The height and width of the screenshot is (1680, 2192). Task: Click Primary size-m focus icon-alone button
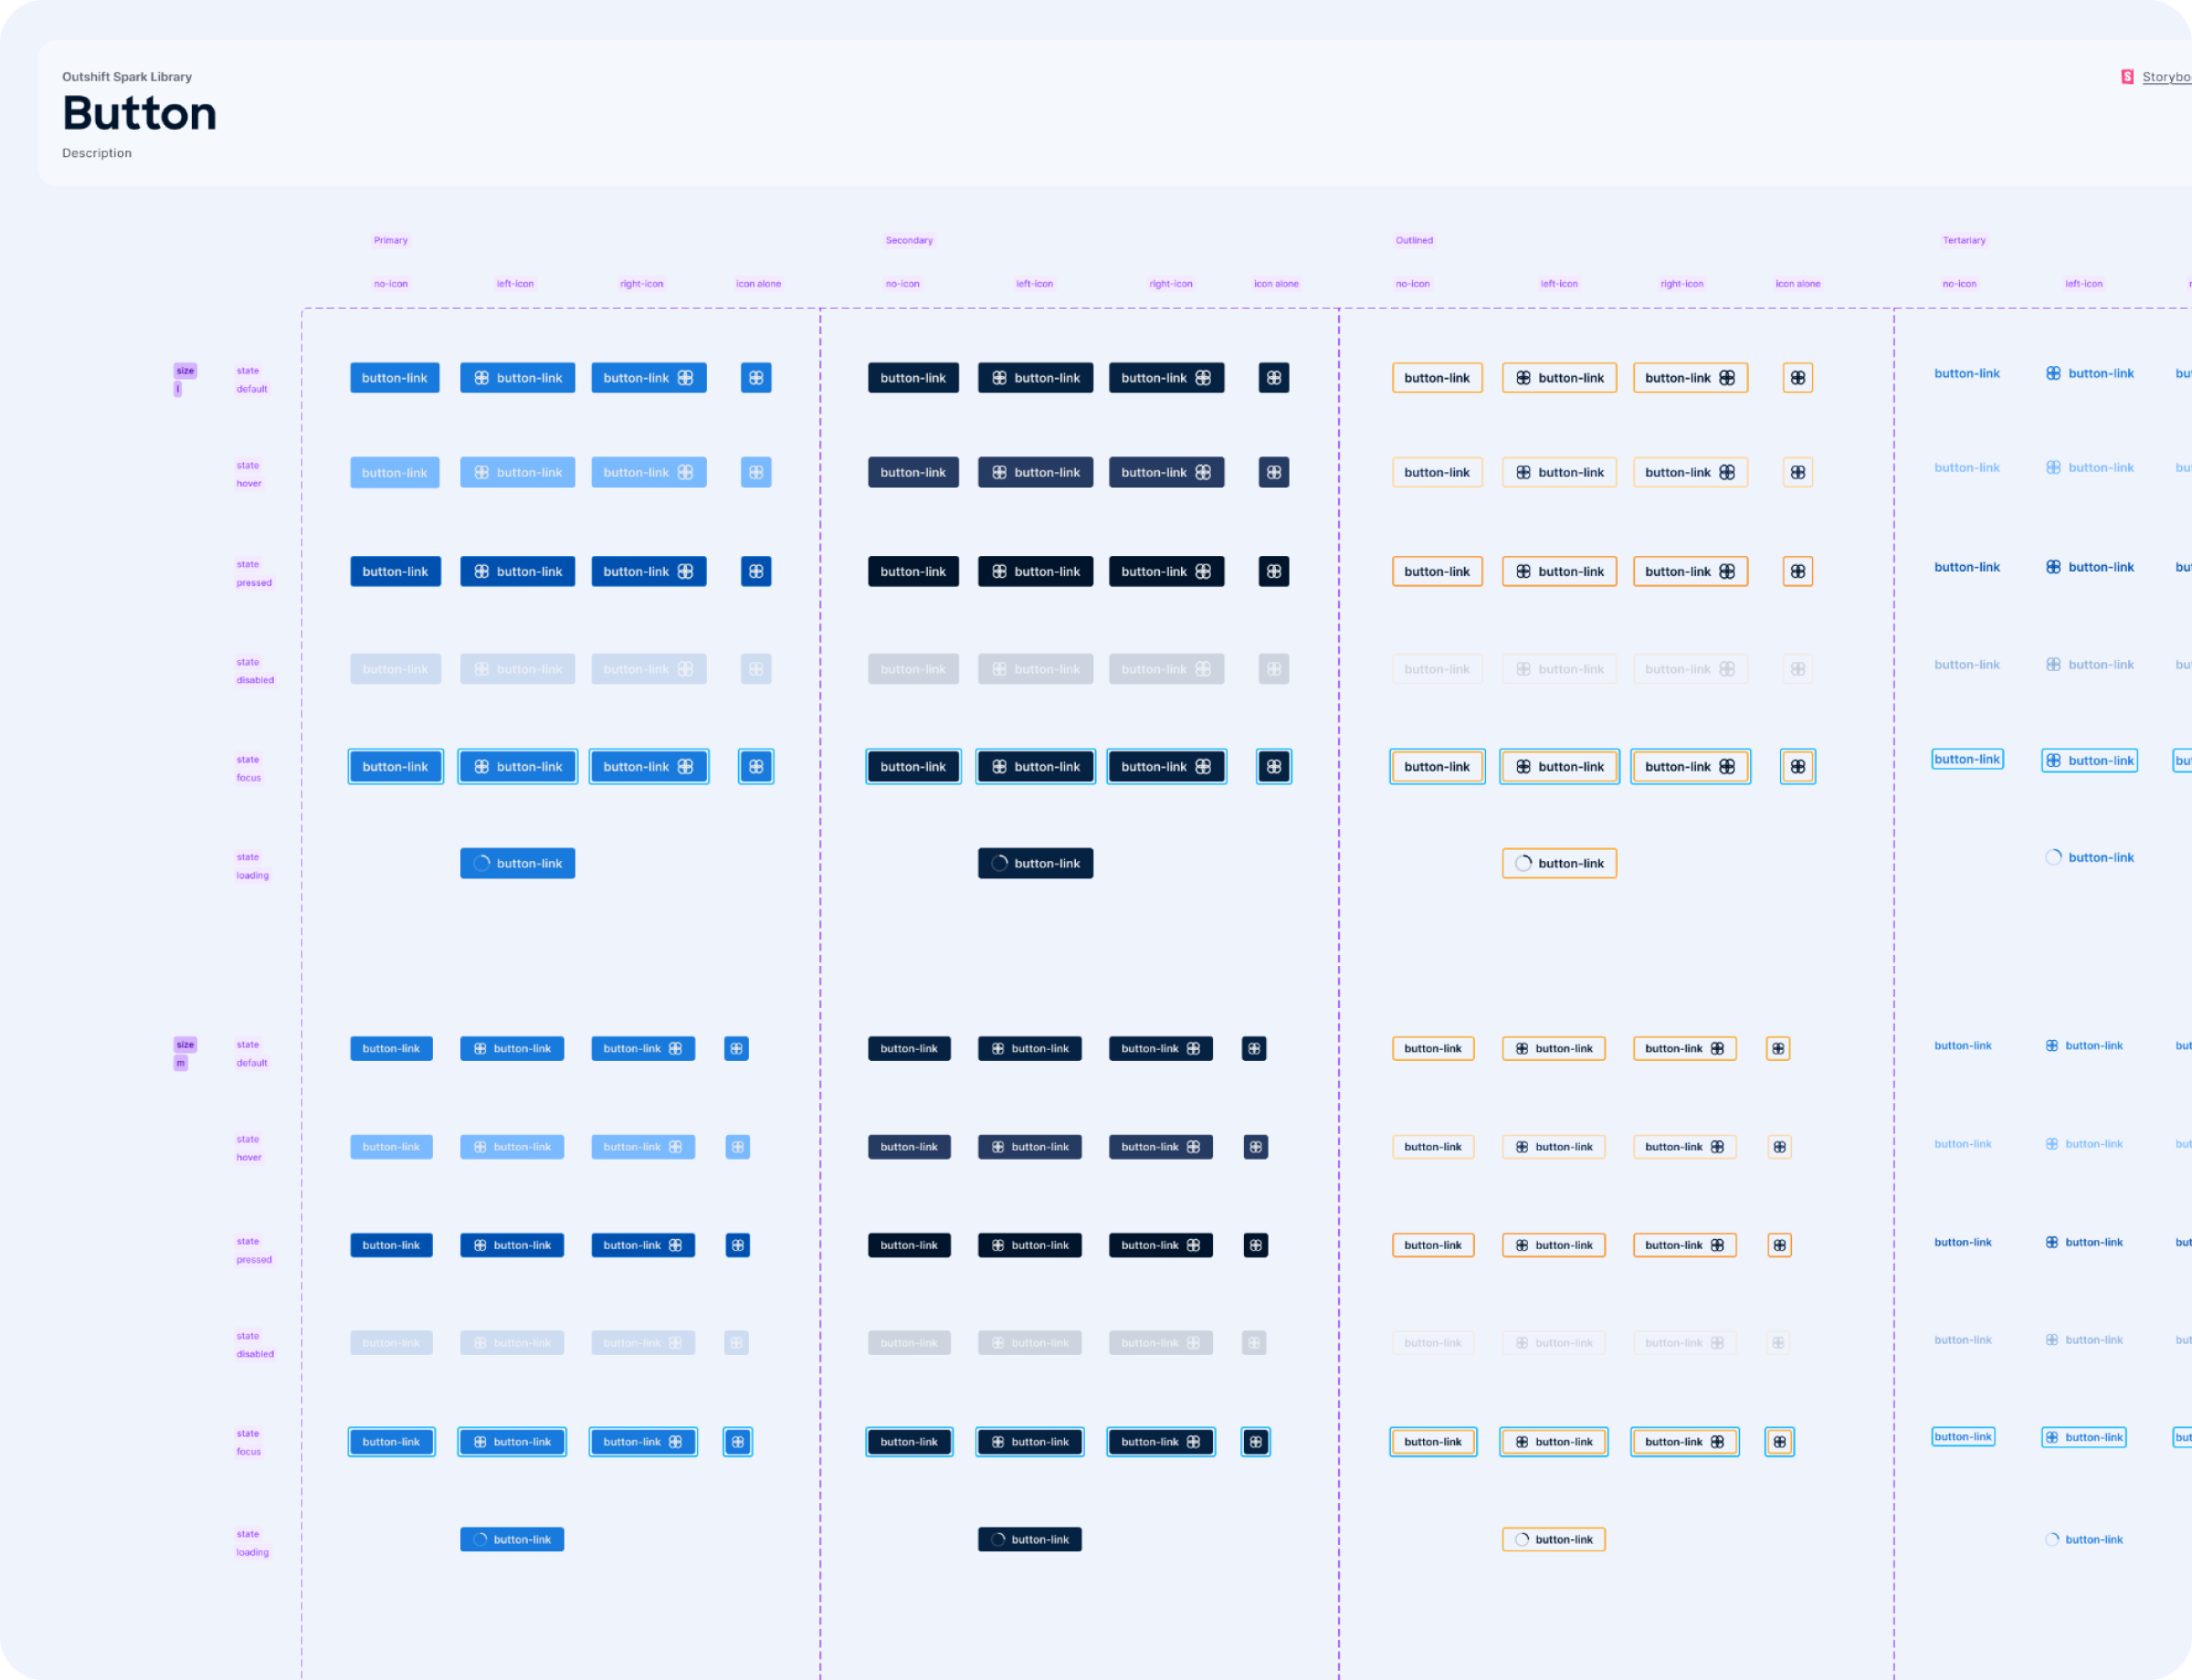(x=737, y=1442)
